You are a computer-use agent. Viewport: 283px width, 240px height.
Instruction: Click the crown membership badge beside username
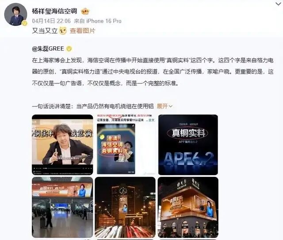[x=85, y=11]
